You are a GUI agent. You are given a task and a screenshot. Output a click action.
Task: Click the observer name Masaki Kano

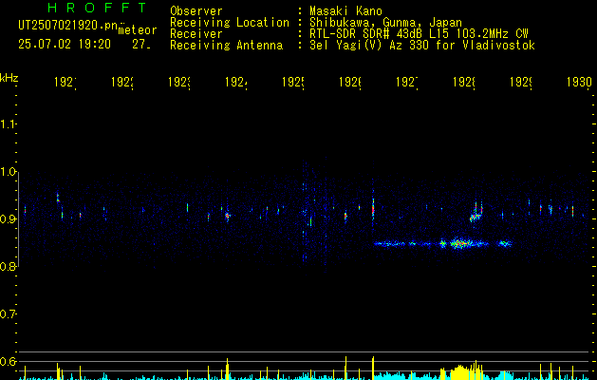pyautogui.click(x=345, y=11)
